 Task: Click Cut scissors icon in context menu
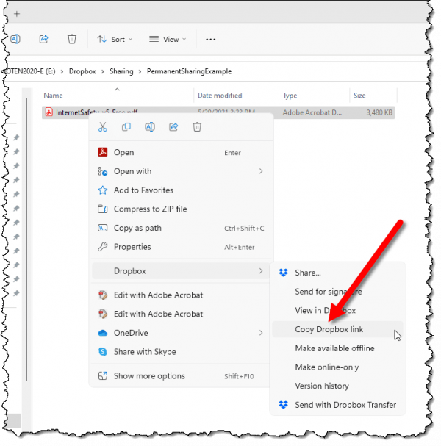pos(103,127)
